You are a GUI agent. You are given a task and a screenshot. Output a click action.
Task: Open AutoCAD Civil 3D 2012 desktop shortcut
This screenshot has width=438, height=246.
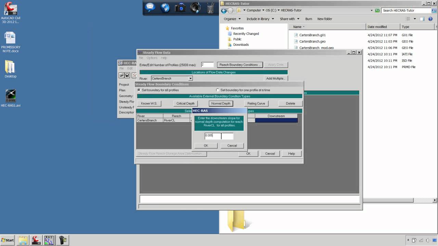(10, 13)
